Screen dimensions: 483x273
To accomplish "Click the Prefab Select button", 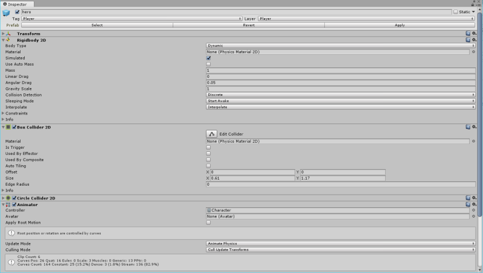I will click(97, 25).
